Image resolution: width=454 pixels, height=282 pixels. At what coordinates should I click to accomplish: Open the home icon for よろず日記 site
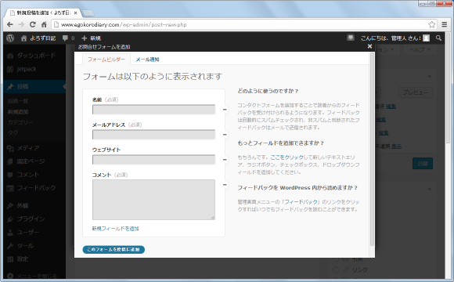23,38
